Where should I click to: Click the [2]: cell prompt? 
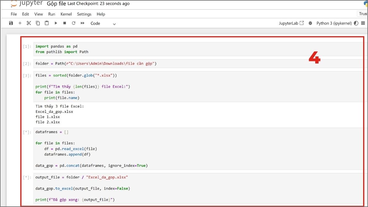click(27, 64)
